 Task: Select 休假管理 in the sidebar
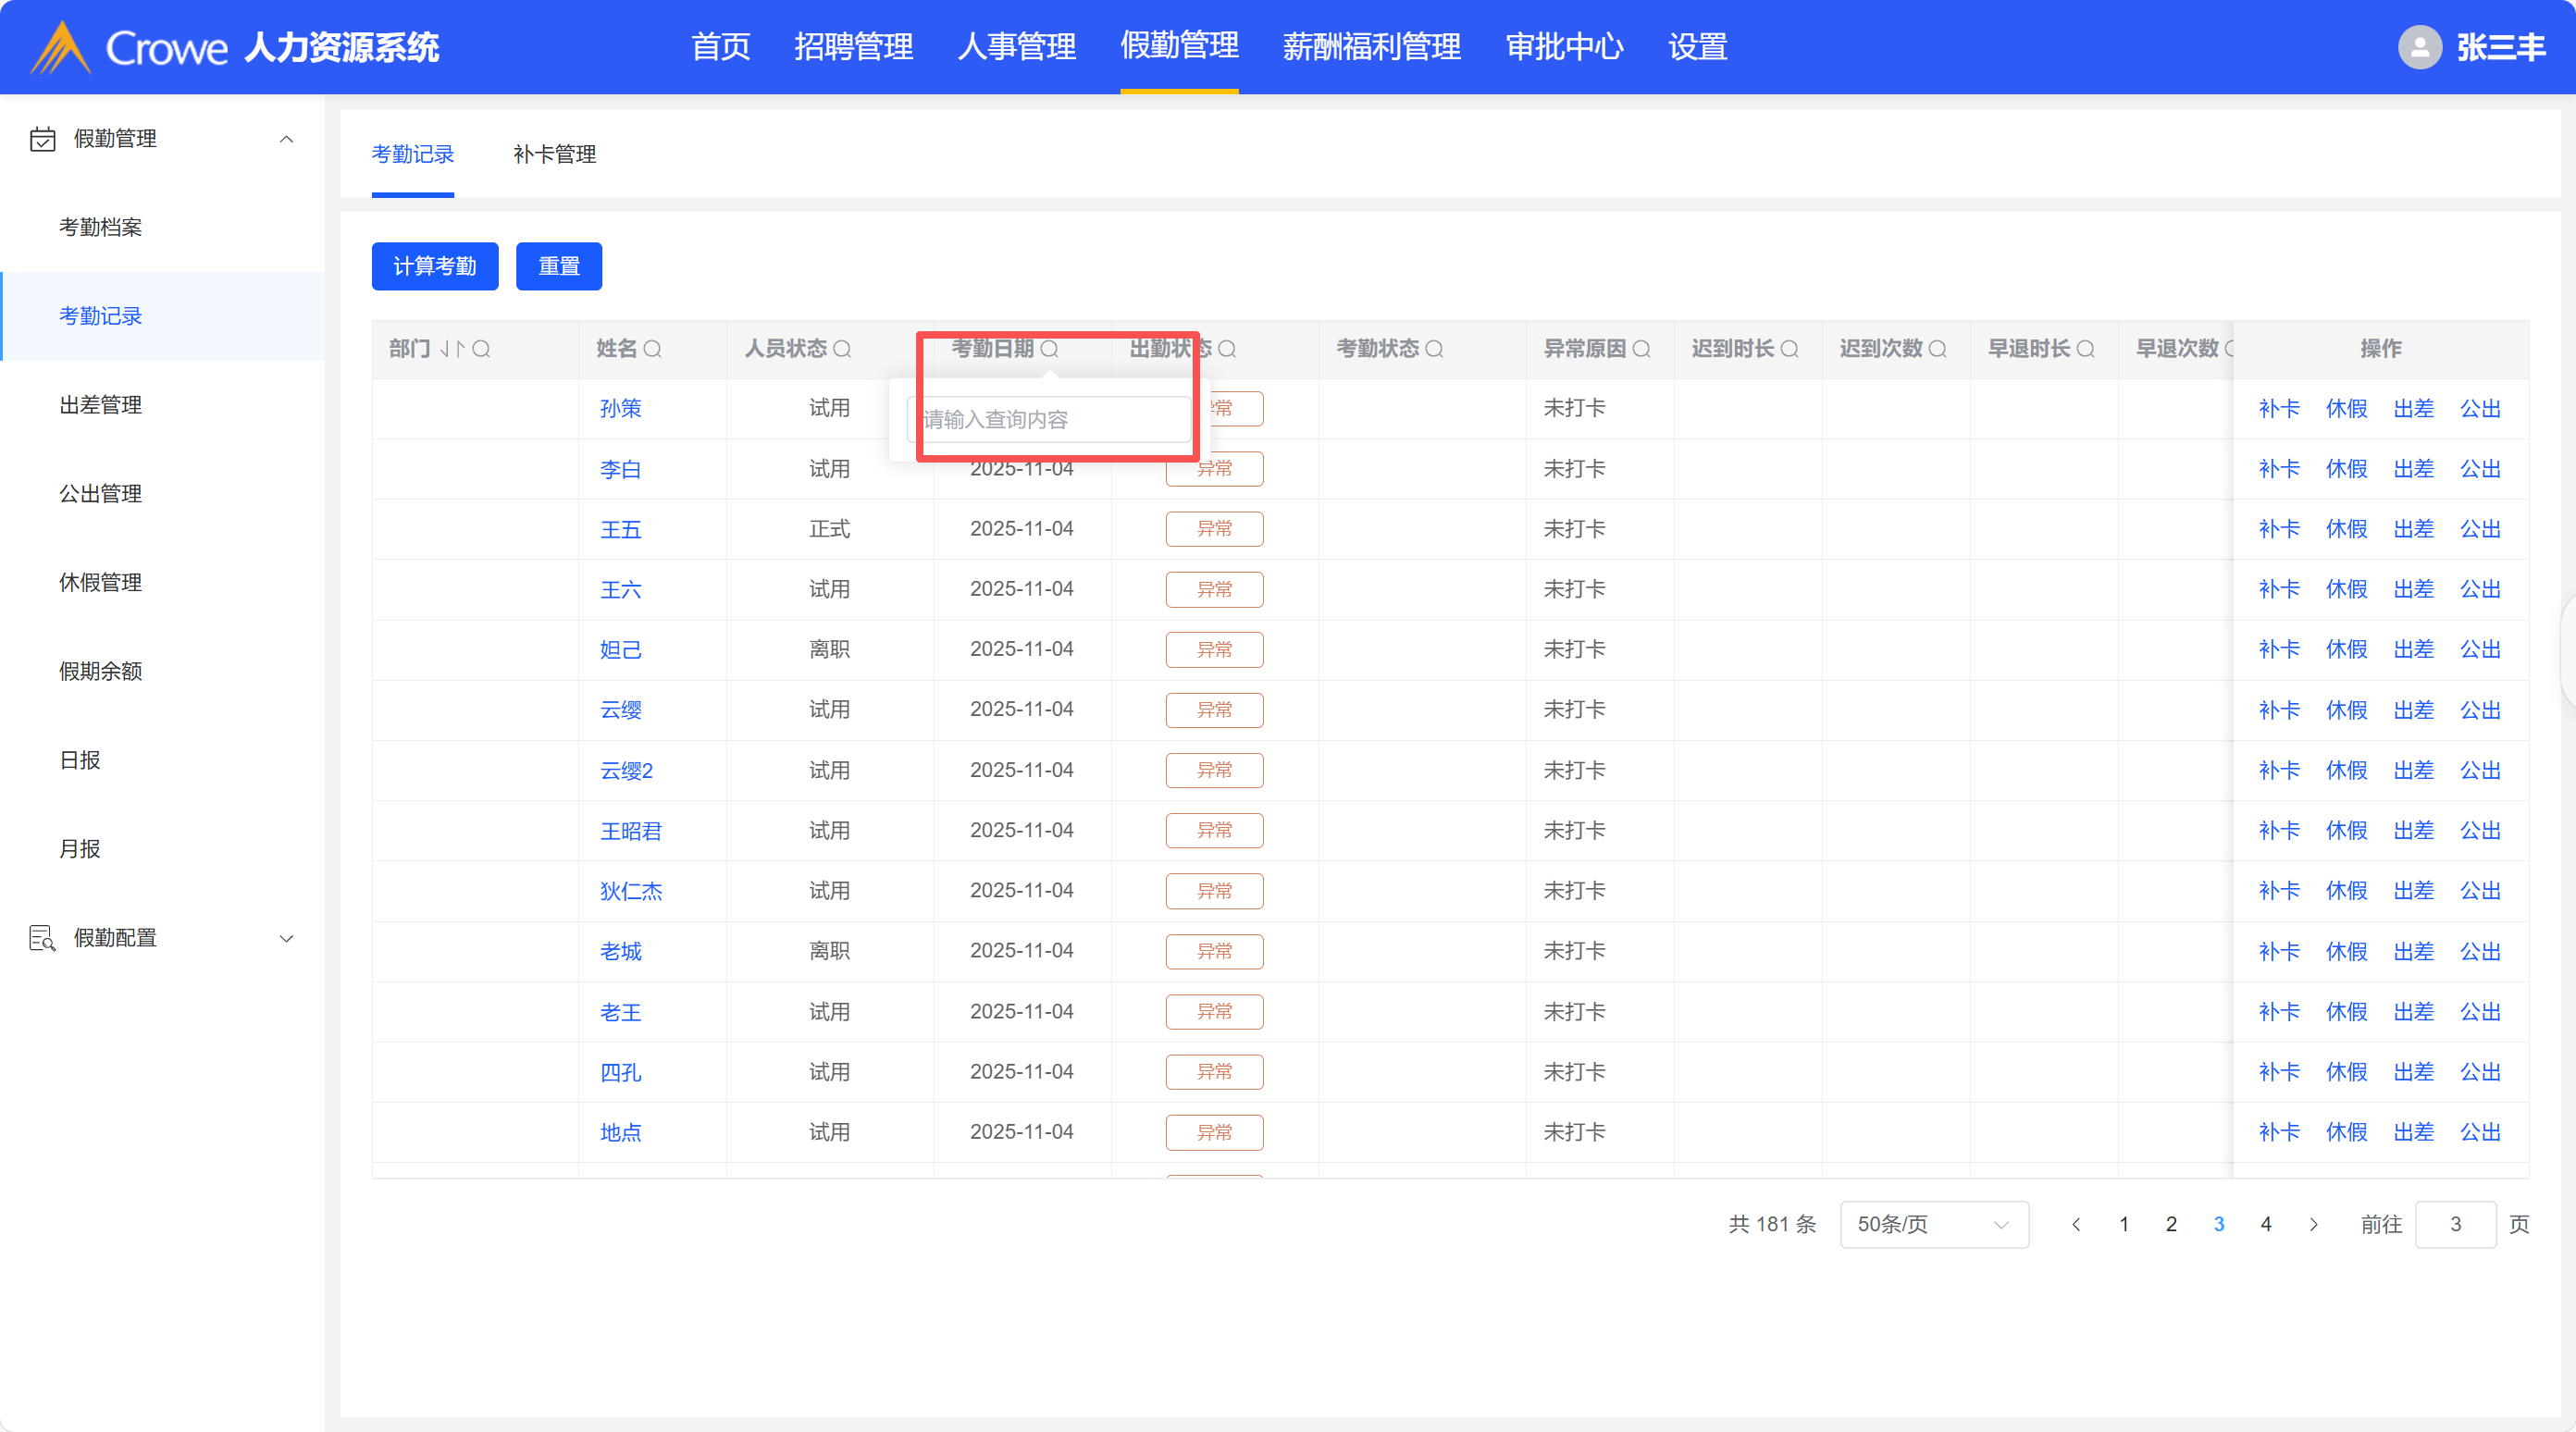[100, 582]
